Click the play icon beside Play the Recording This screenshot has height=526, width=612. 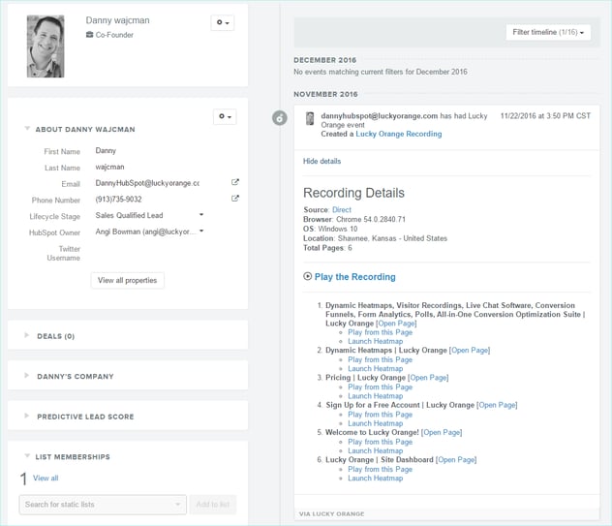click(308, 277)
